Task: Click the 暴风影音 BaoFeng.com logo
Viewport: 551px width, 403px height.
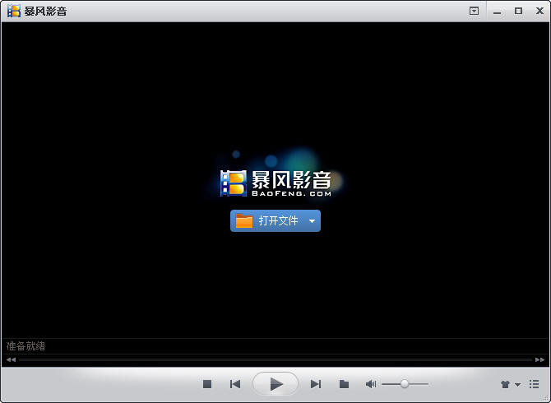Action: point(275,183)
